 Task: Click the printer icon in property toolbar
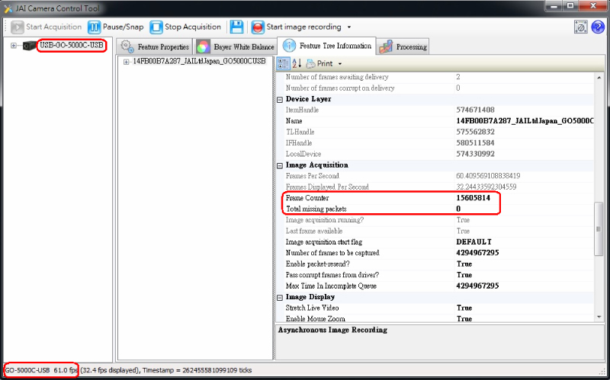click(310, 63)
